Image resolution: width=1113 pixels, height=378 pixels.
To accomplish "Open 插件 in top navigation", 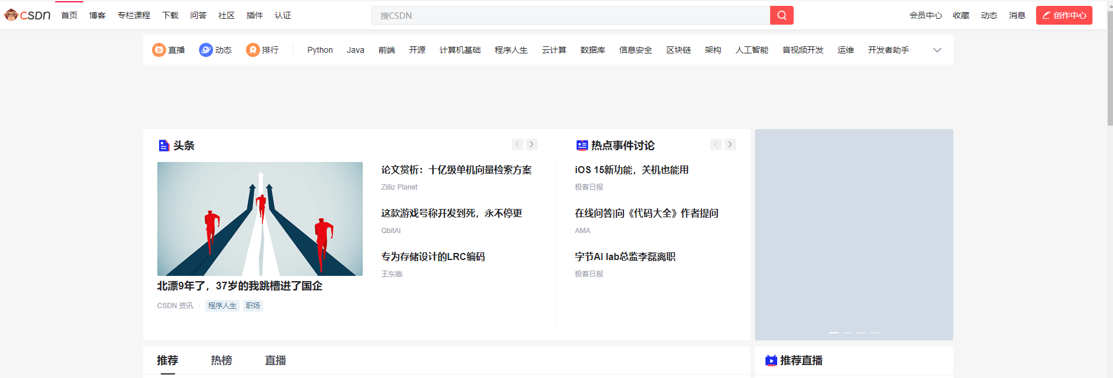I will pyautogui.click(x=255, y=15).
